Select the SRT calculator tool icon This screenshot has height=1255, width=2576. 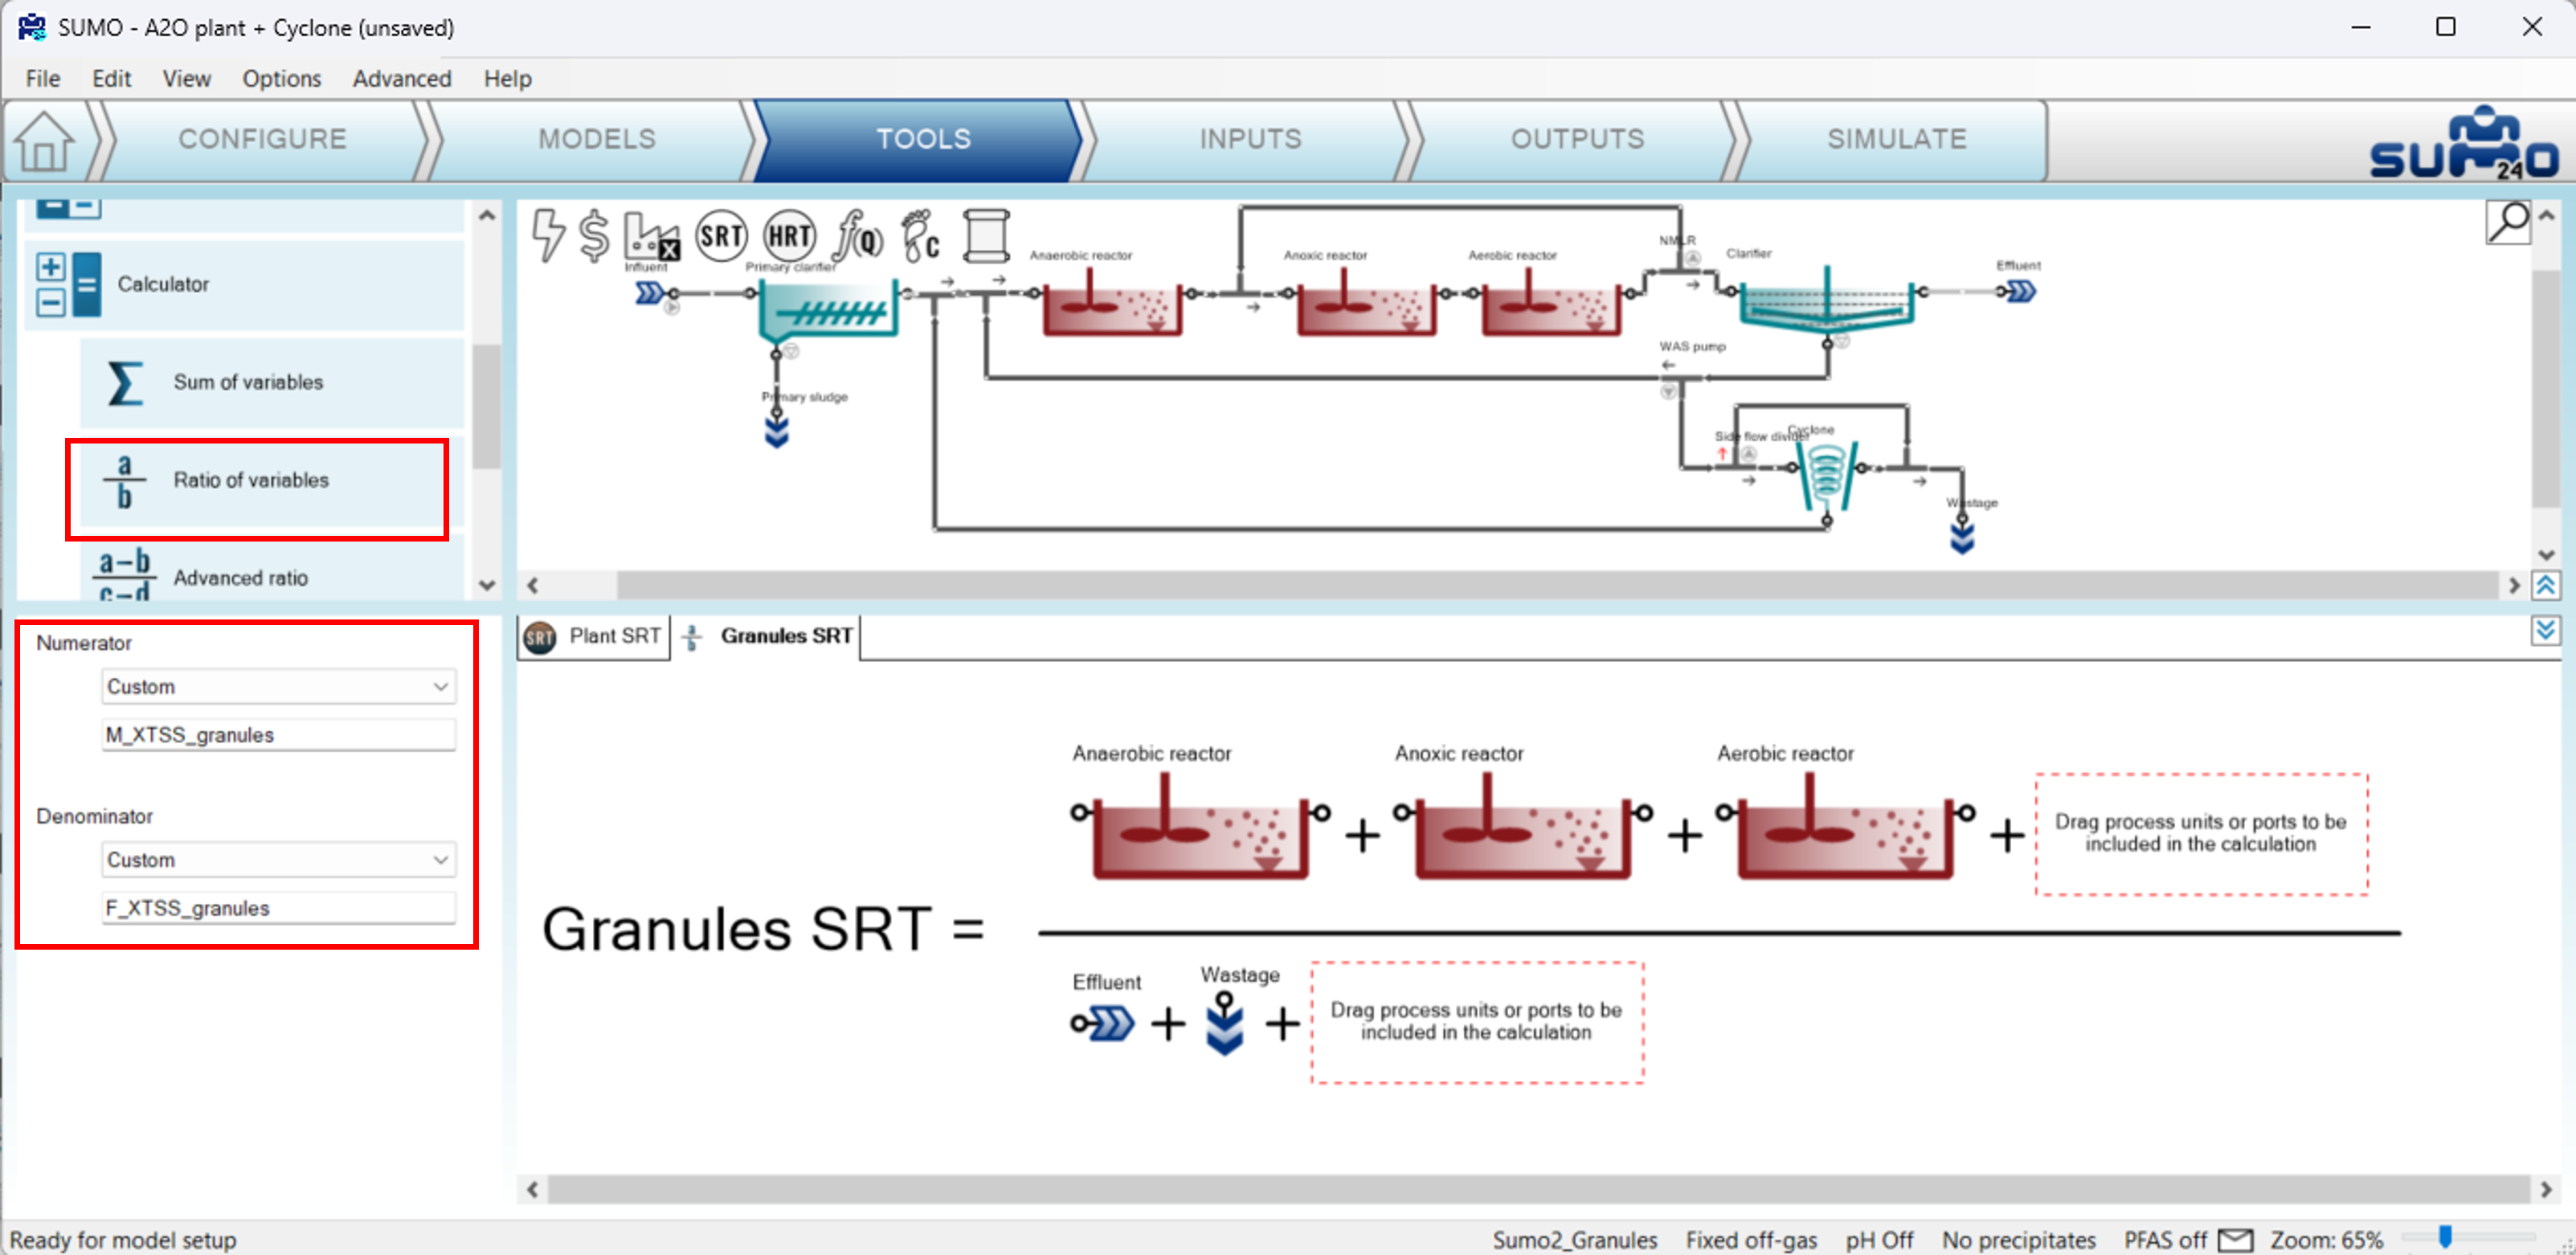point(720,236)
